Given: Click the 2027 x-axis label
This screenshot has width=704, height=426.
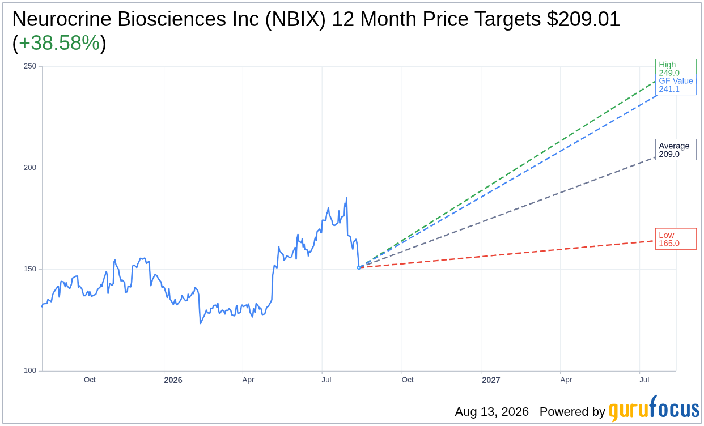Looking at the screenshot, I should pos(491,380).
